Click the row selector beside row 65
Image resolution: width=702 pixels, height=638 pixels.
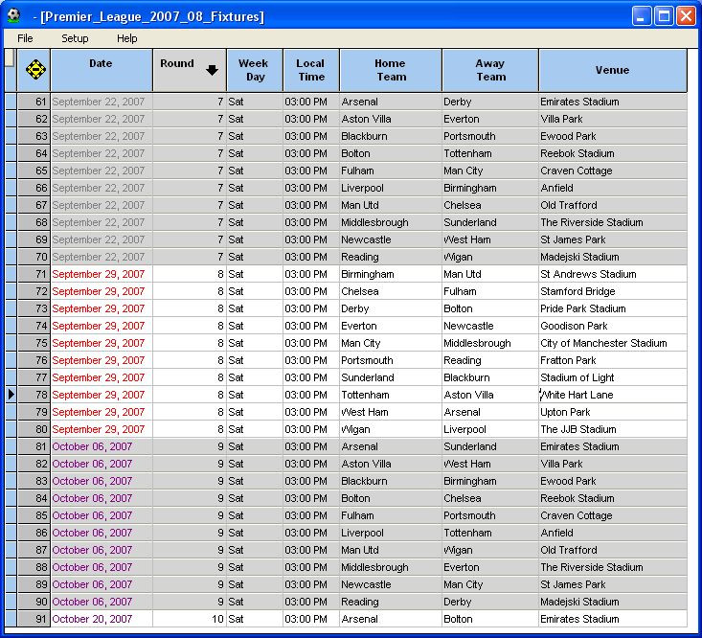[x=11, y=171]
